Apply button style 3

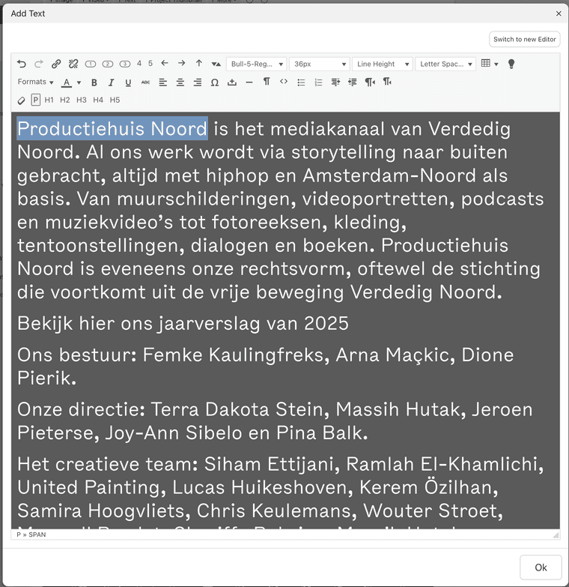click(125, 64)
